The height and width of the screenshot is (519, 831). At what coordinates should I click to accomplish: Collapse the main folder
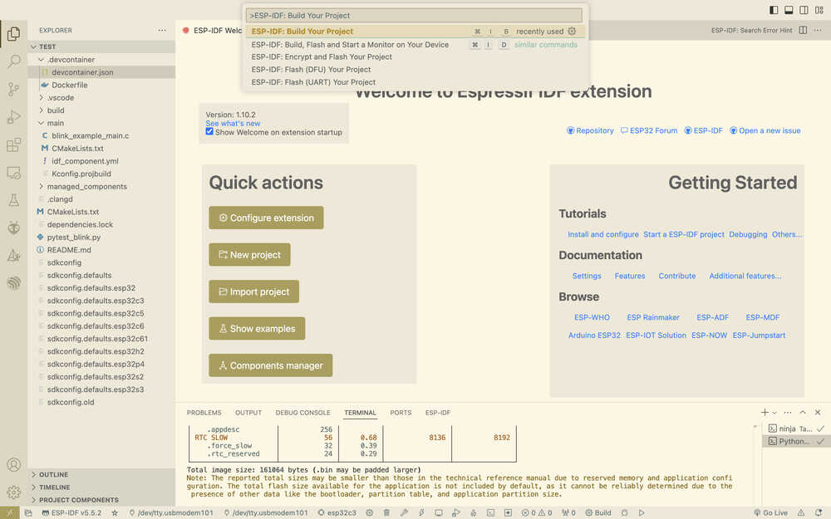pyautogui.click(x=55, y=123)
